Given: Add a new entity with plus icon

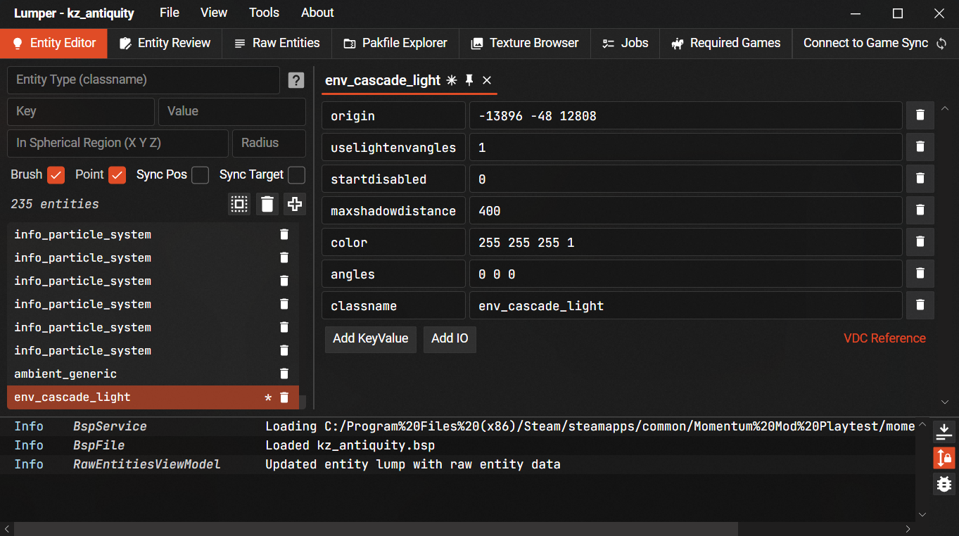Looking at the screenshot, I should point(295,204).
